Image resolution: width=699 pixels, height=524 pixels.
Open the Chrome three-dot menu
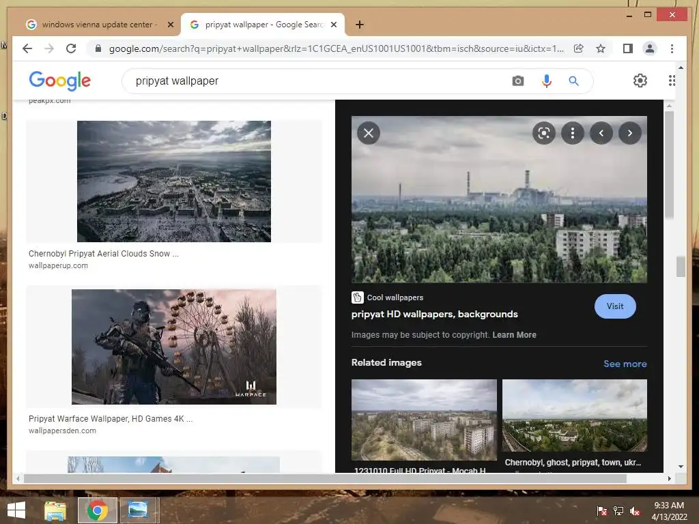pyautogui.click(x=672, y=48)
